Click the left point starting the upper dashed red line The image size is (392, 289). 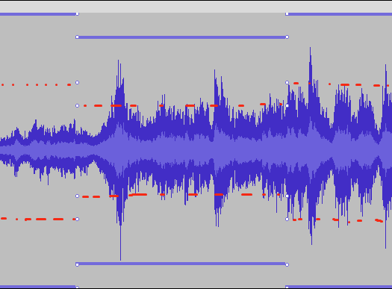(x=77, y=106)
